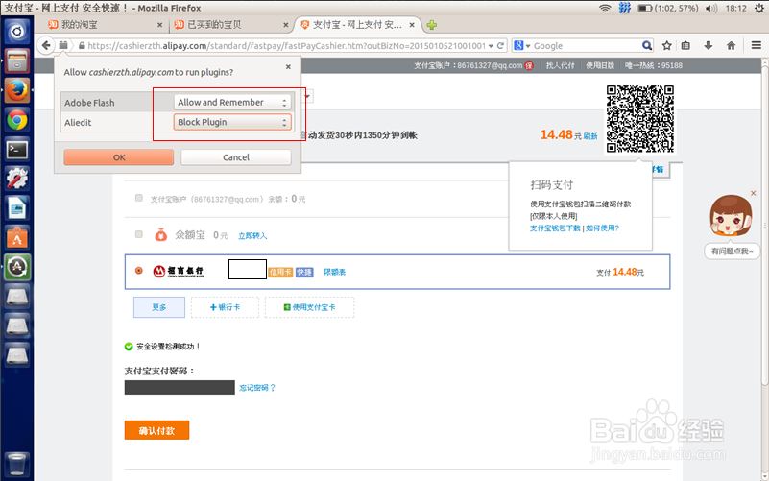Bookmark this page with star icon
Screen dimensions: 769x481
click(x=666, y=45)
